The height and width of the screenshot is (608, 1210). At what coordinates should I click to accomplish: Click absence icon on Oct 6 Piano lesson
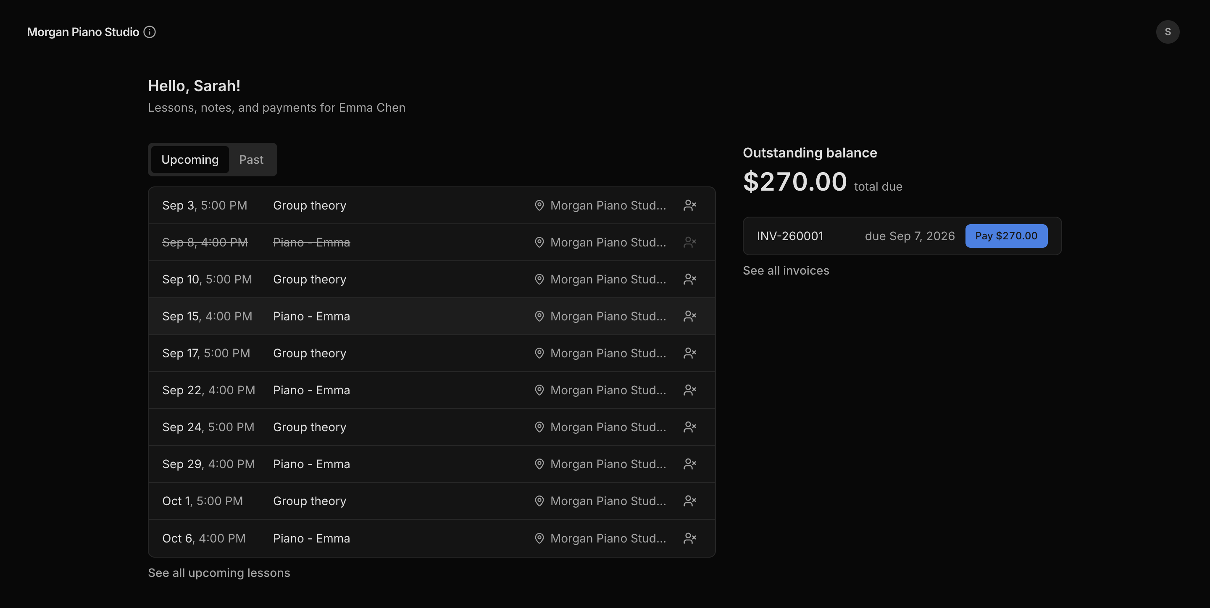[x=689, y=538]
